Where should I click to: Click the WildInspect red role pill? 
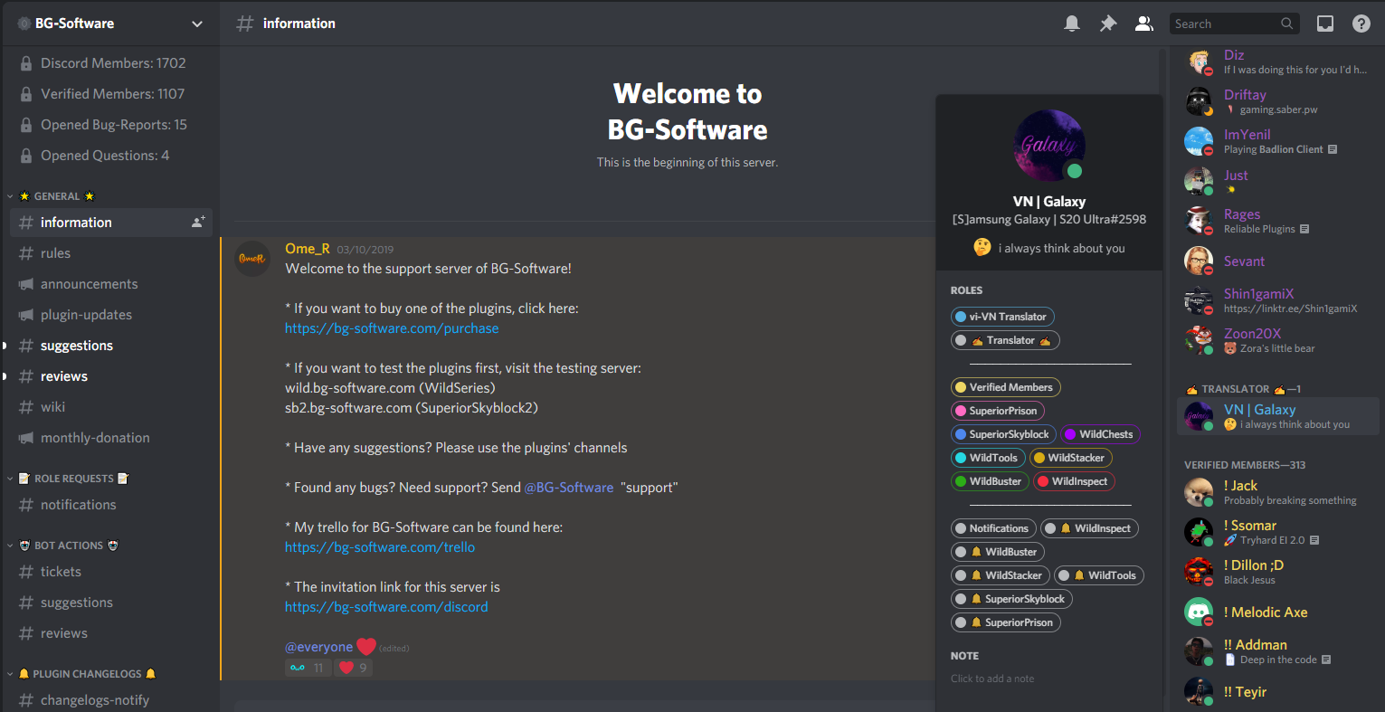[x=1075, y=481]
